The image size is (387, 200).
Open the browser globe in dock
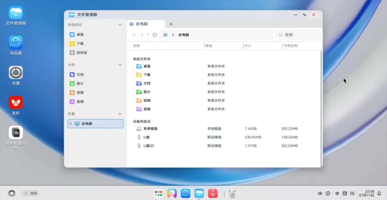185,194
